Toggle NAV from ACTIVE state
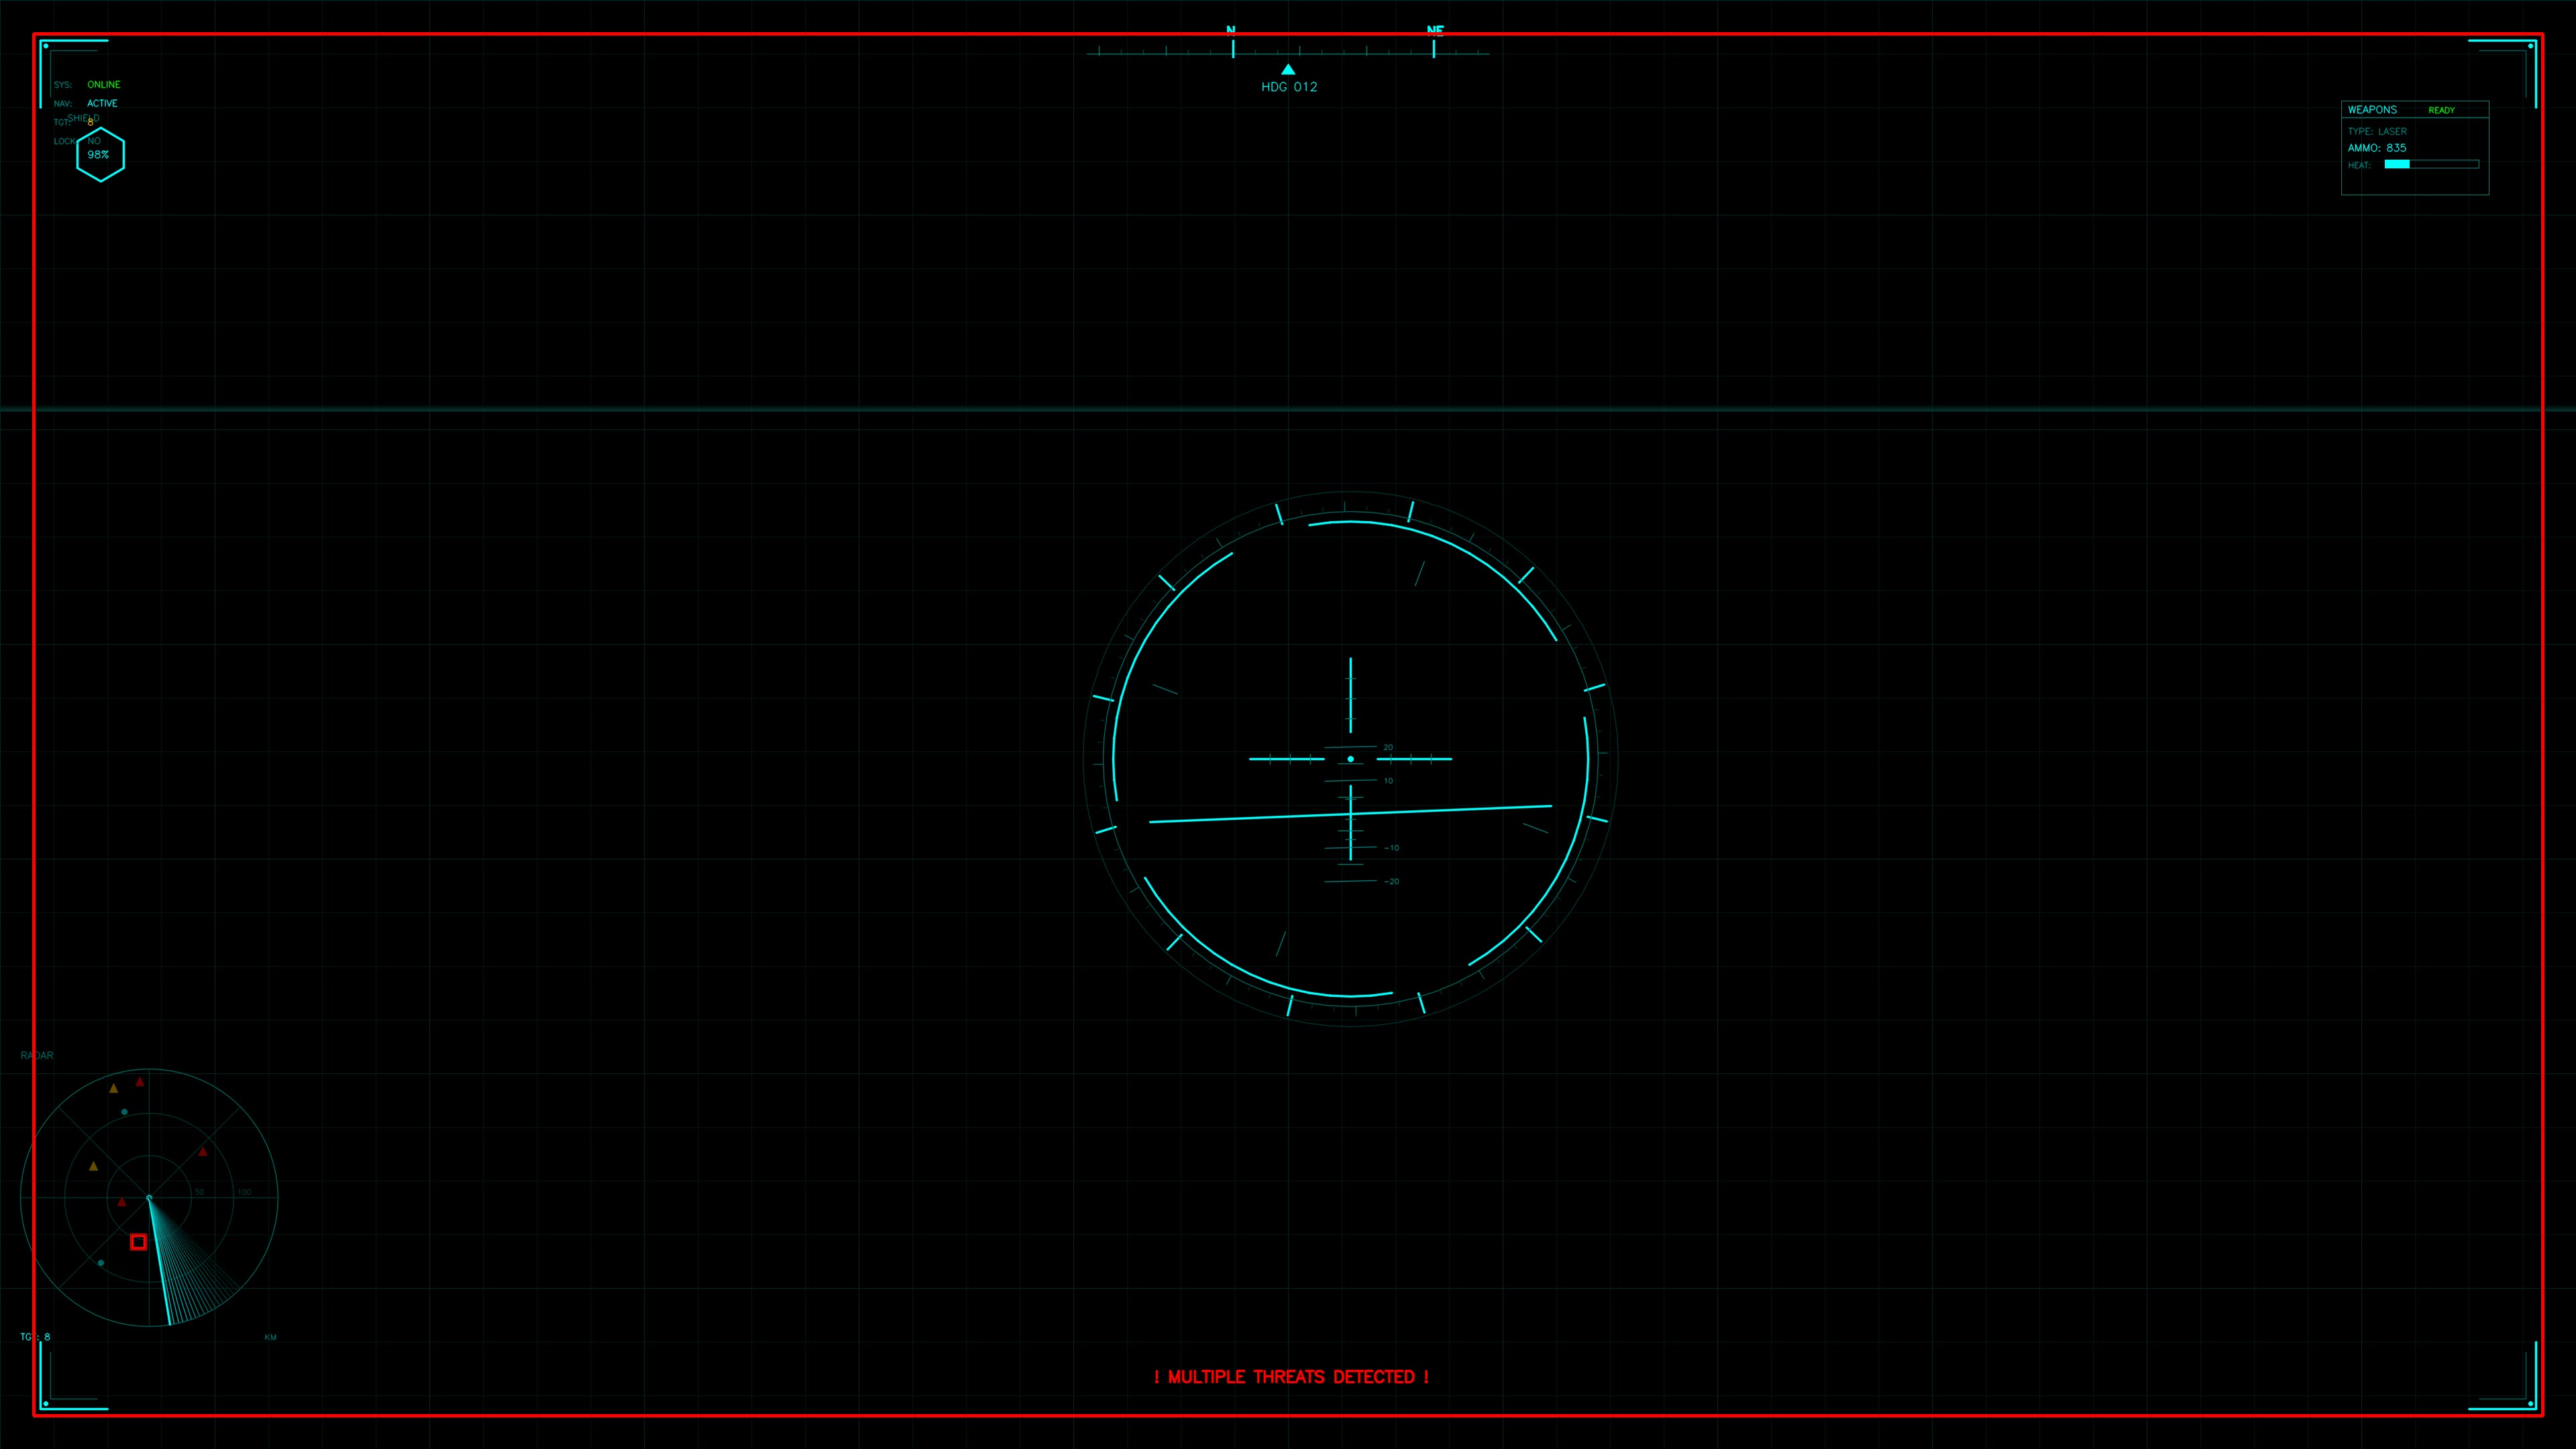The width and height of the screenshot is (2576, 1449). point(102,103)
